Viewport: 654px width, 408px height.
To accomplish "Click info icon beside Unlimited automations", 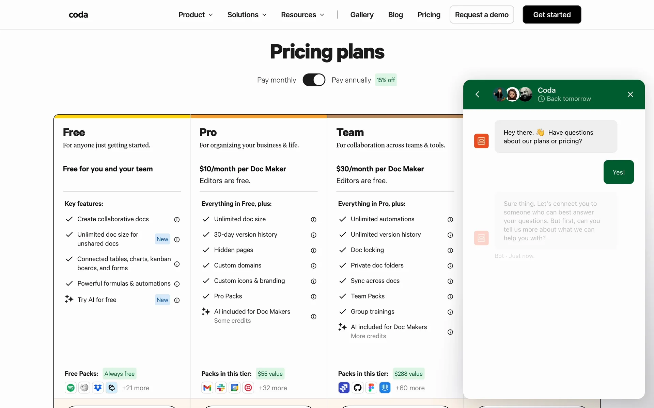I will (450, 220).
